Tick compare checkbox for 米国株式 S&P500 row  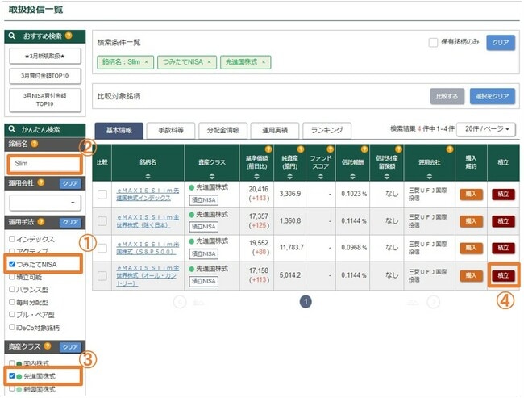pyautogui.click(x=102, y=248)
